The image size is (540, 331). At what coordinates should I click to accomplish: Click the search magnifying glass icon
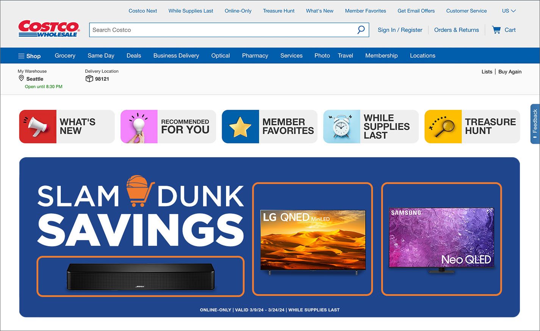(361, 30)
